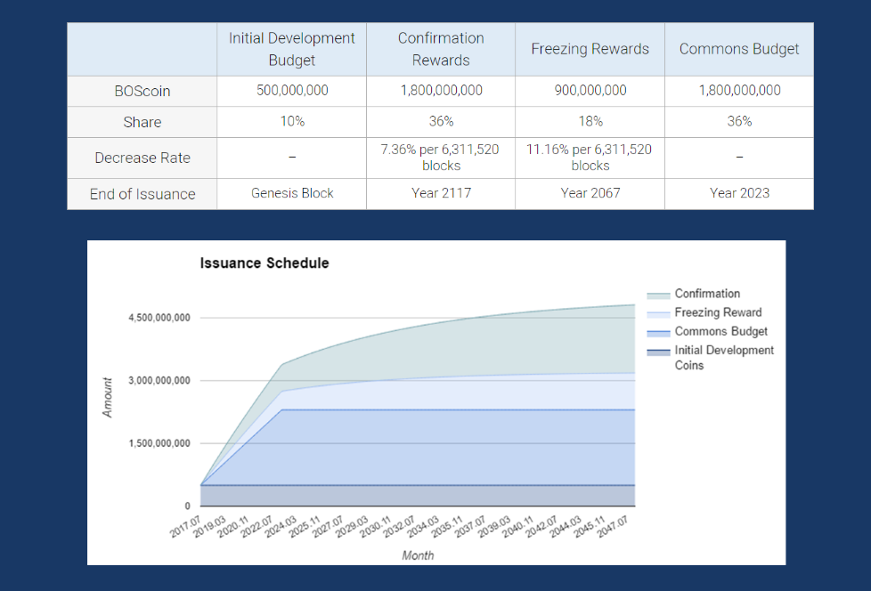
Task: Click the Commons Budget column header
Action: (739, 49)
